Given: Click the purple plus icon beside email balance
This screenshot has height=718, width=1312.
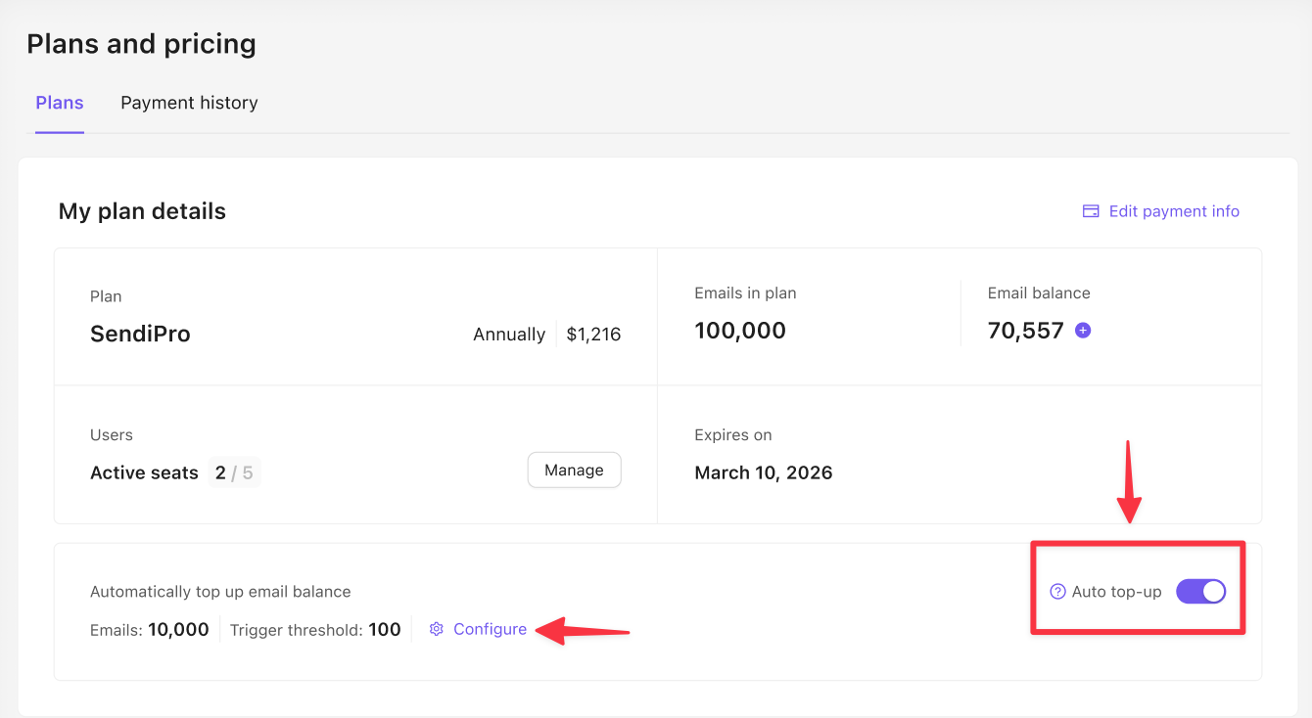Looking at the screenshot, I should pos(1083,331).
